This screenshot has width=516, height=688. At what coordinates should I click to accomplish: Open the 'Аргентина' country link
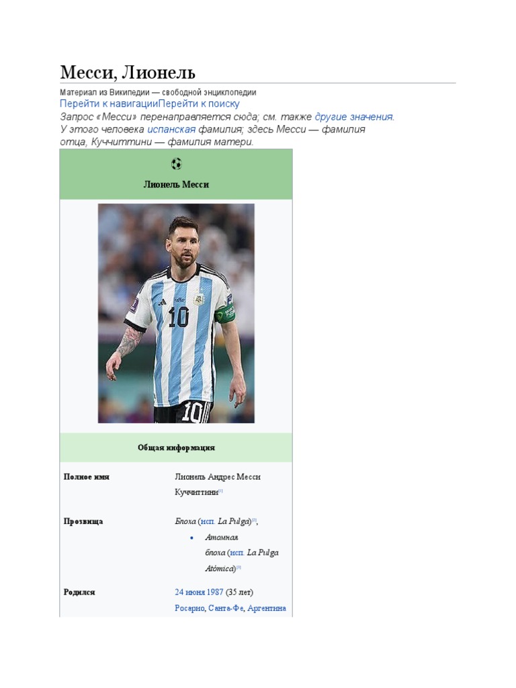[267, 608]
